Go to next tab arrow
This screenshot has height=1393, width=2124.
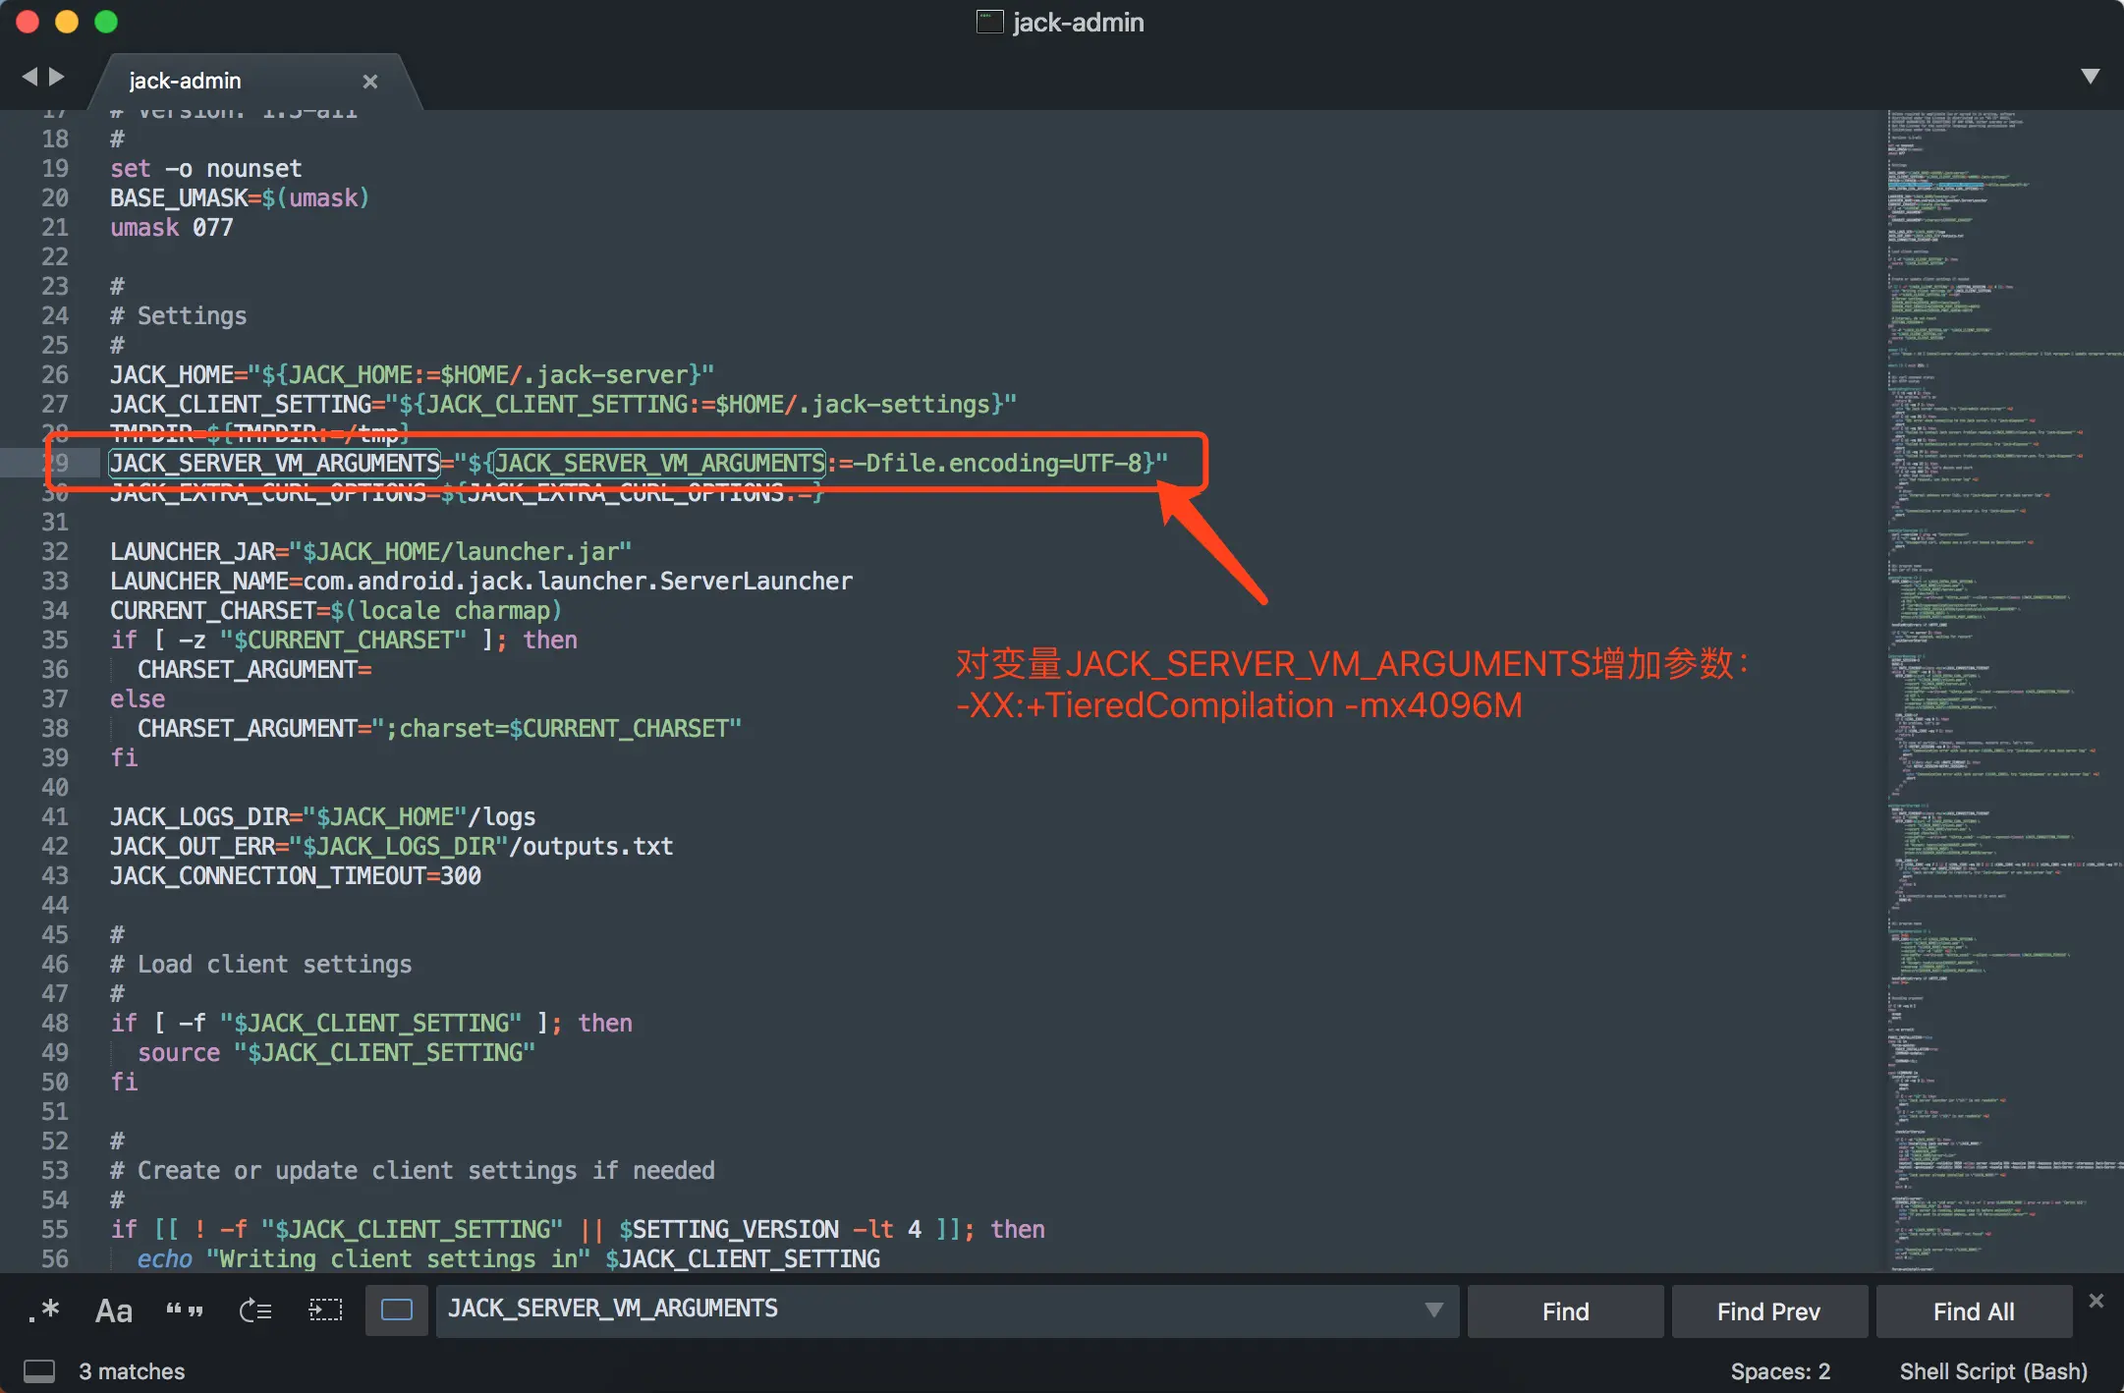click(57, 77)
